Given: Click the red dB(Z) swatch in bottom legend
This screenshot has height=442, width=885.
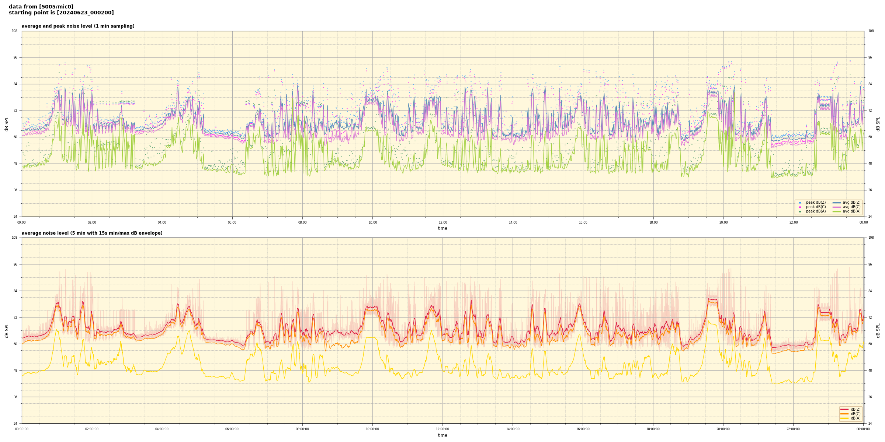Looking at the screenshot, I should click(844, 409).
